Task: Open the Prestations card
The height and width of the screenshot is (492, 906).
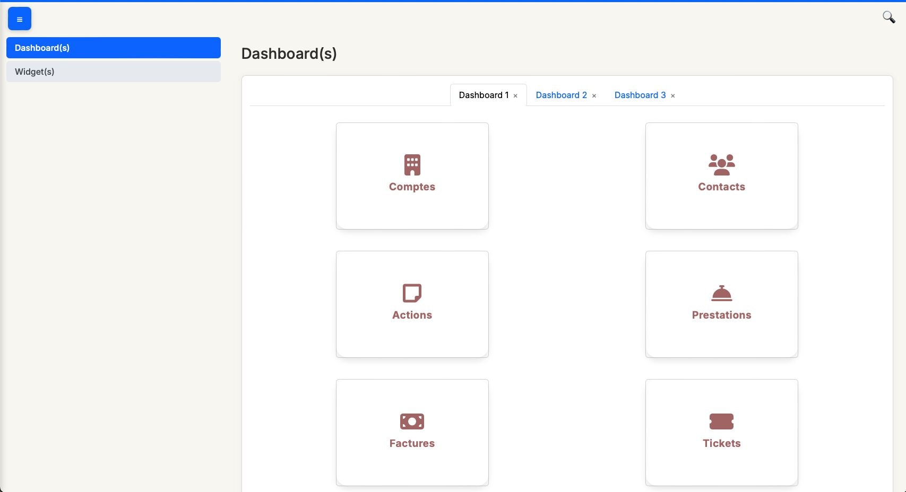Action: [x=721, y=304]
